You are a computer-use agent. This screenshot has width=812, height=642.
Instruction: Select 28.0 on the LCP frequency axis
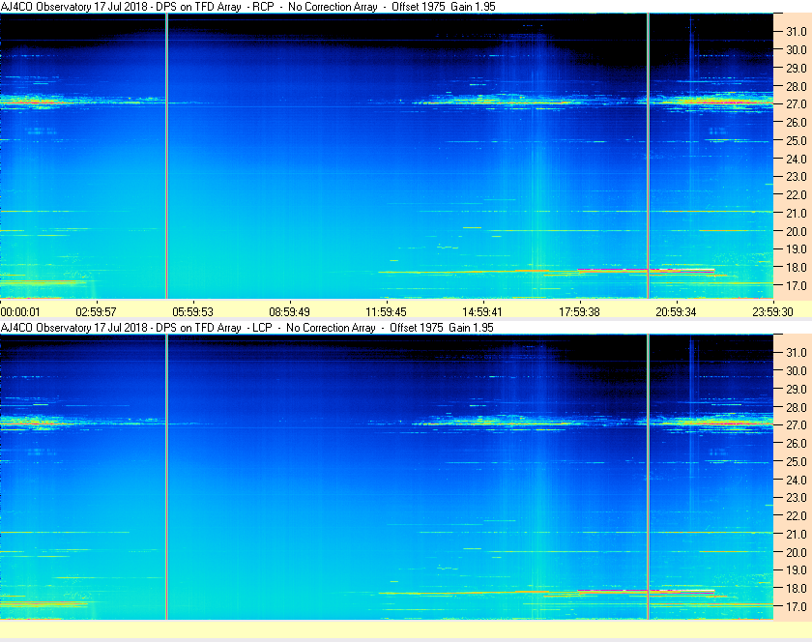(x=797, y=407)
